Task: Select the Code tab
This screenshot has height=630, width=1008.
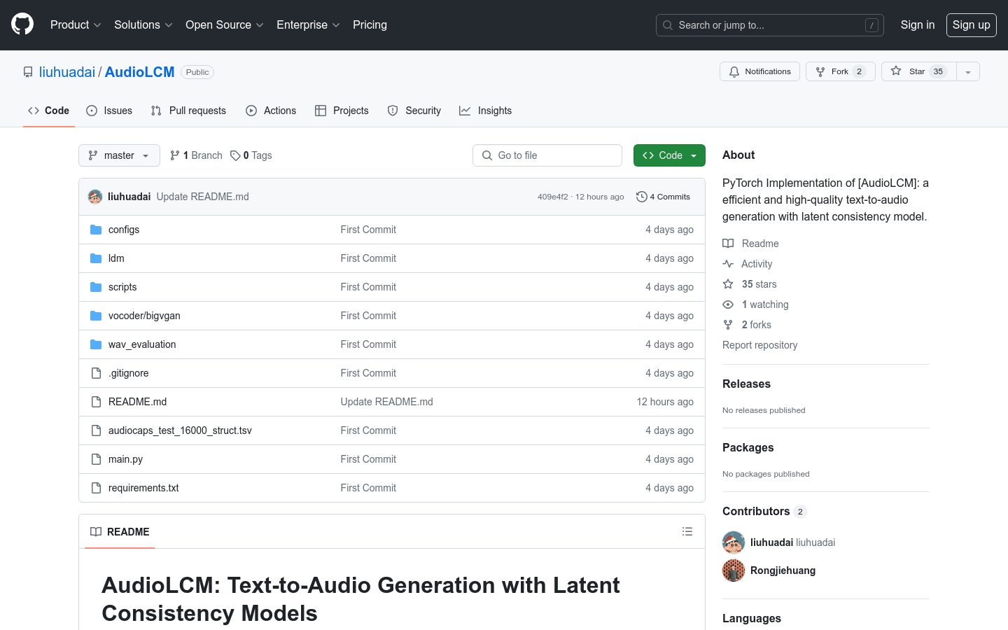Action: click(49, 111)
